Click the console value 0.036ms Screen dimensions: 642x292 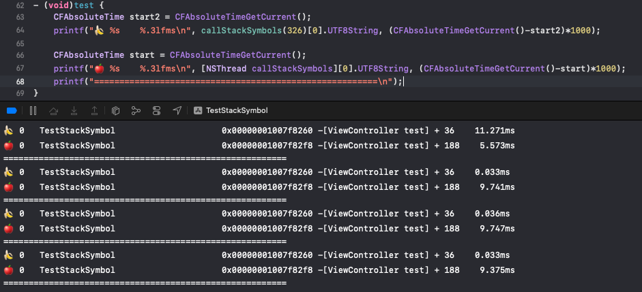[x=492, y=214]
